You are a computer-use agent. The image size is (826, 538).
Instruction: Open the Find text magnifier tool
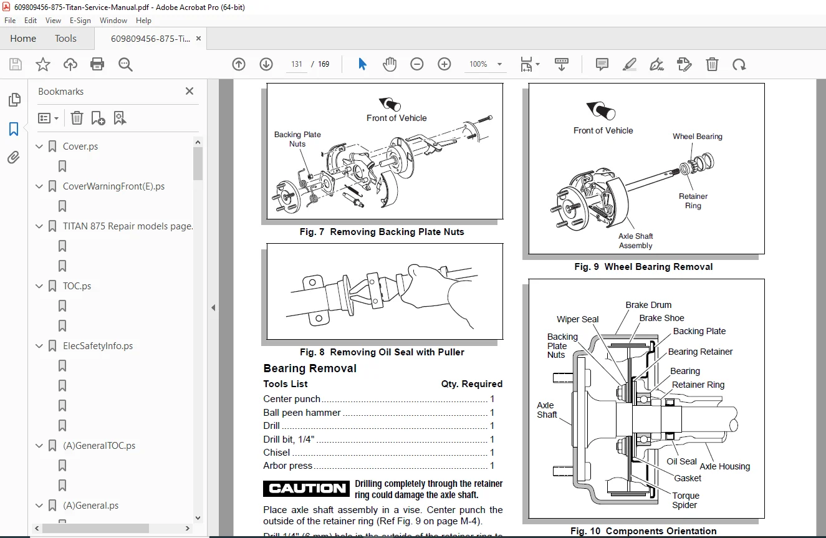[125, 64]
